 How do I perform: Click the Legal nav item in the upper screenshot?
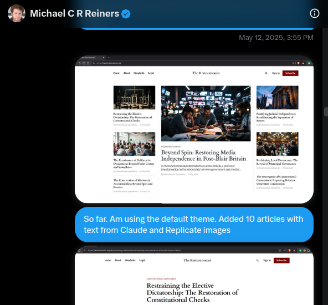(151, 73)
